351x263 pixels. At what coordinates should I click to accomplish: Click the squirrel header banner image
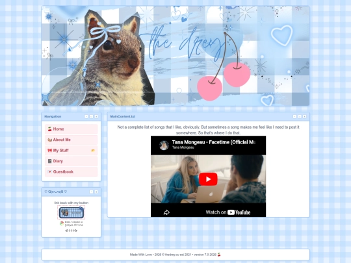(175, 56)
